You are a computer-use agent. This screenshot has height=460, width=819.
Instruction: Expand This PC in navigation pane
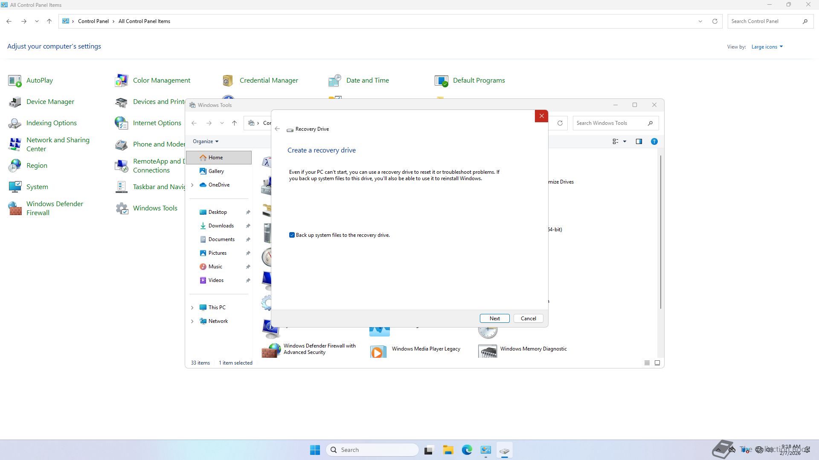click(x=192, y=308)
